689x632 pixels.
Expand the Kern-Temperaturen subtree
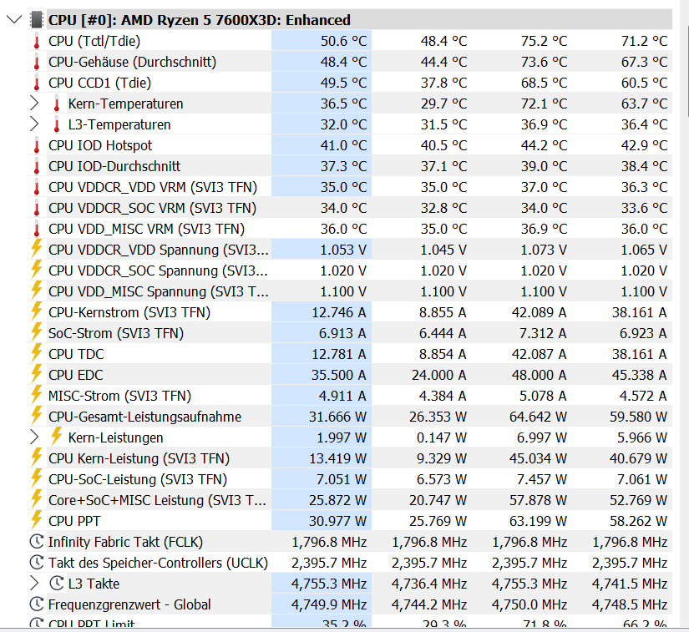[x=34, y=104]
